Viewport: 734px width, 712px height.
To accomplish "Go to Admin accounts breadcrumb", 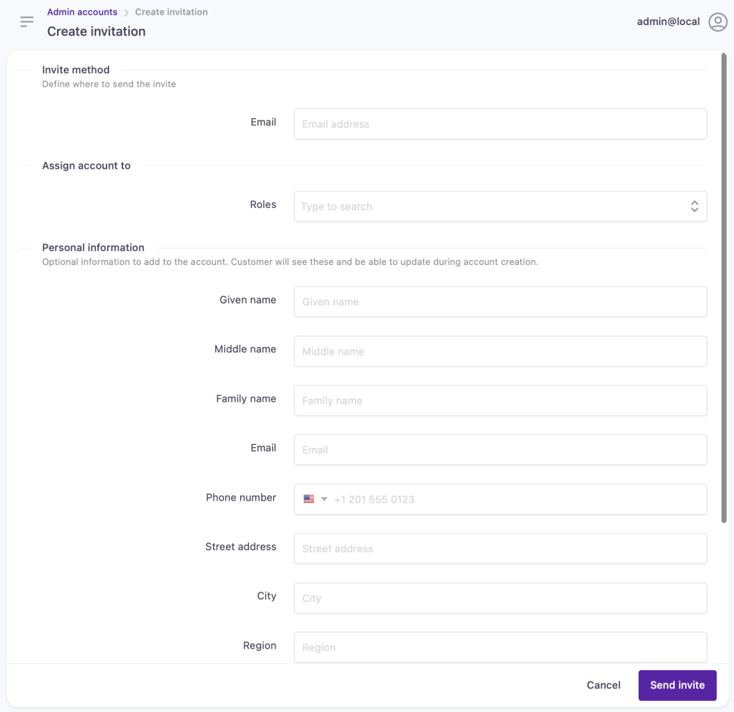I will (x=82, y=12).
